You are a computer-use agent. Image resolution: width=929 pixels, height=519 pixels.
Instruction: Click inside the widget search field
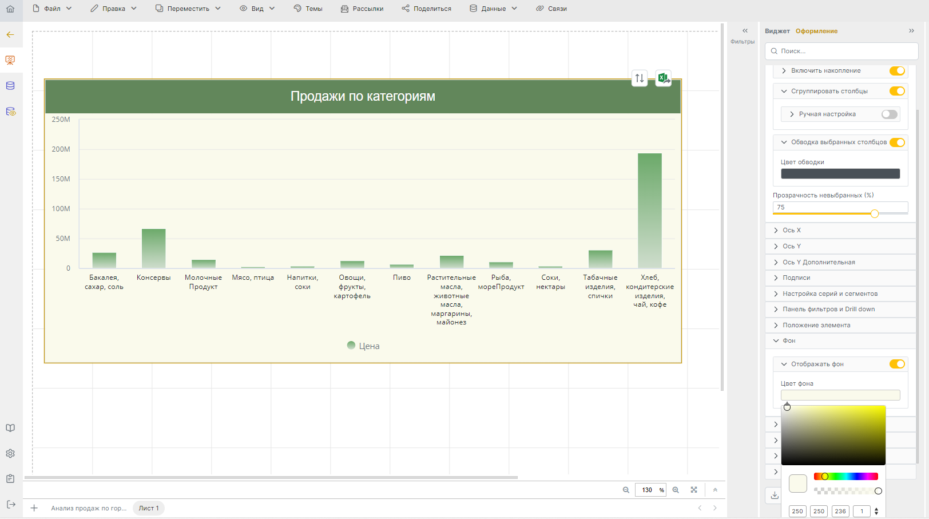841,51
